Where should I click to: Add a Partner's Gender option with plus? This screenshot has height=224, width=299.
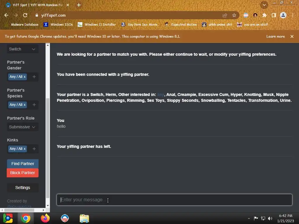[x=34, y=77]
